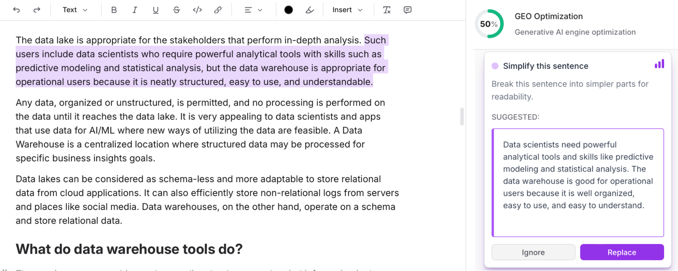Click the editor vertical scrollbar handle
The image size is (678, 271).
pyautogui.click(x=462, y=117)
